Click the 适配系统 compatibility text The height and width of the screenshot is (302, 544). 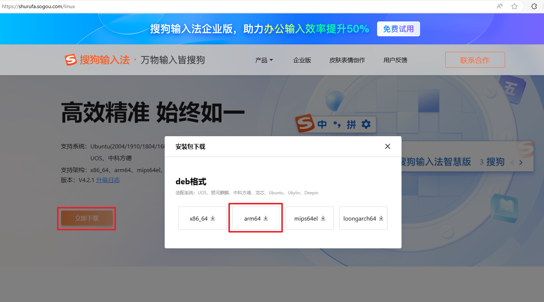pos(247,192)
